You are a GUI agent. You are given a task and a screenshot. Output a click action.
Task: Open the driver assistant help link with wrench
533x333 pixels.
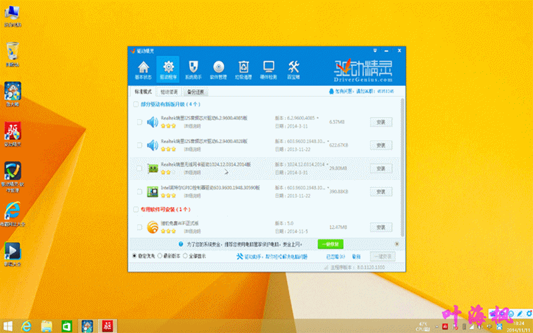(272, 256)
